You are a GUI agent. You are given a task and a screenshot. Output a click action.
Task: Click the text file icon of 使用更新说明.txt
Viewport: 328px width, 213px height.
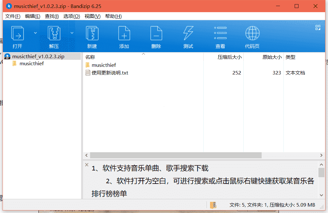[88, 73]
